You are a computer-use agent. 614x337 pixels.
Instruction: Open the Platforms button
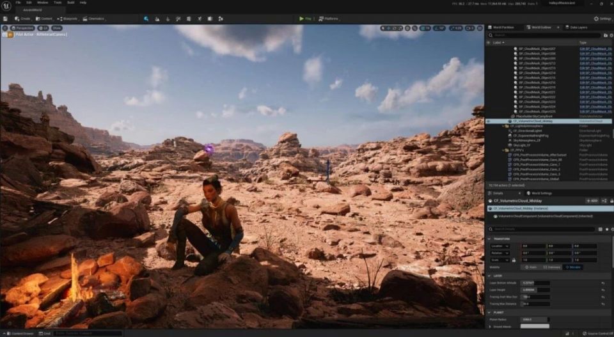[329, 19]
